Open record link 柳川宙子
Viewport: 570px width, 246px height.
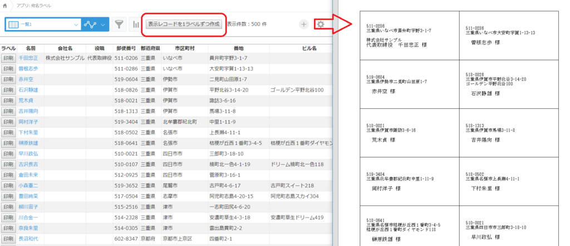(x=28, y=207)
